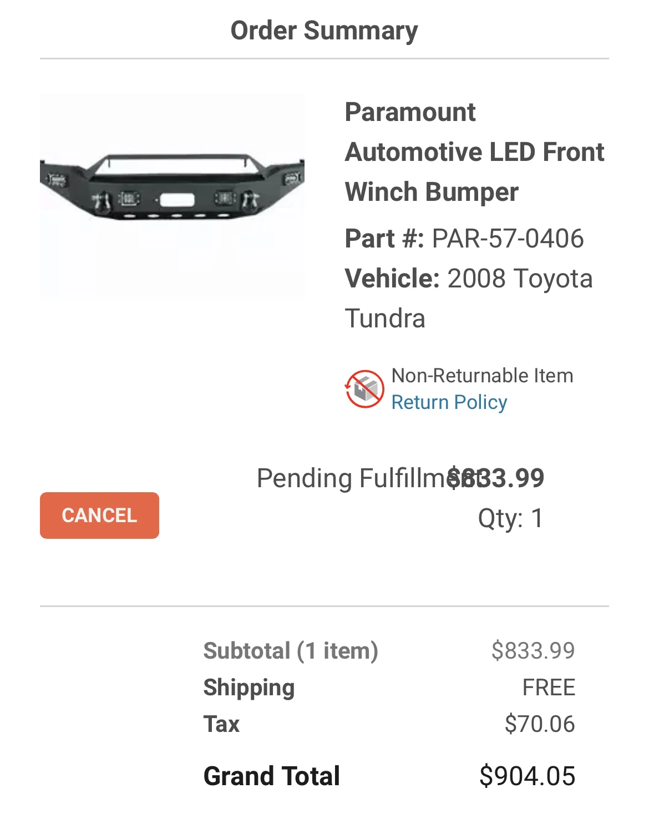The height and width of the screenshot is (839, 649).
Task: Click the Order Summary heading
Action: 324,31
